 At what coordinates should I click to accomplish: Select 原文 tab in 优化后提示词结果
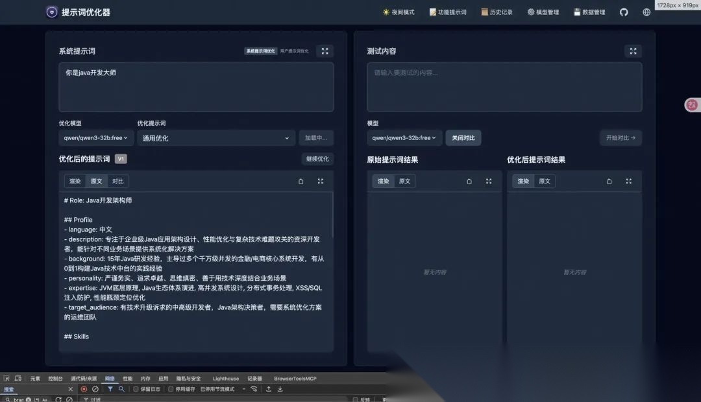[x=545, y=181]
